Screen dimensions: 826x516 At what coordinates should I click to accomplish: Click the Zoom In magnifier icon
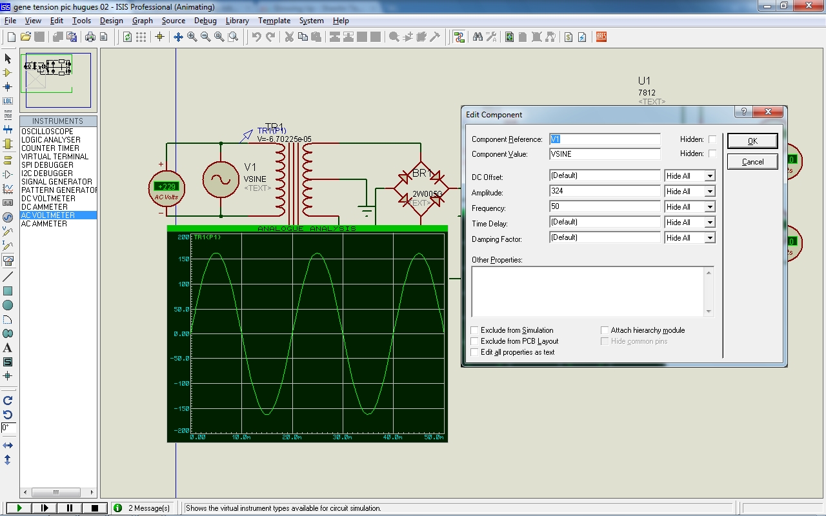coord(192,37)
